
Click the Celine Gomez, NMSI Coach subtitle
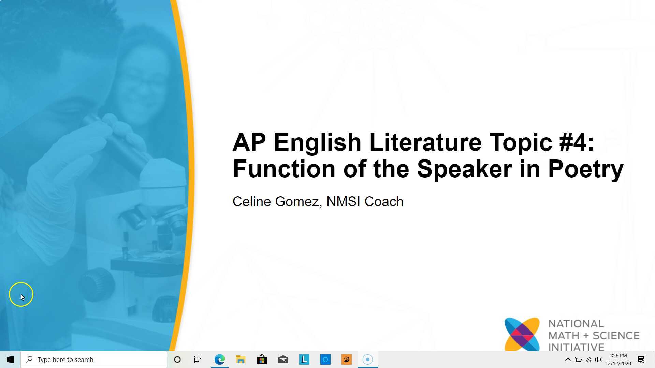[318, 201]
